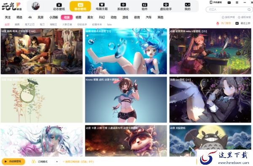
Task: Select the 科幻 category
Action: click(x=102, y=17)
